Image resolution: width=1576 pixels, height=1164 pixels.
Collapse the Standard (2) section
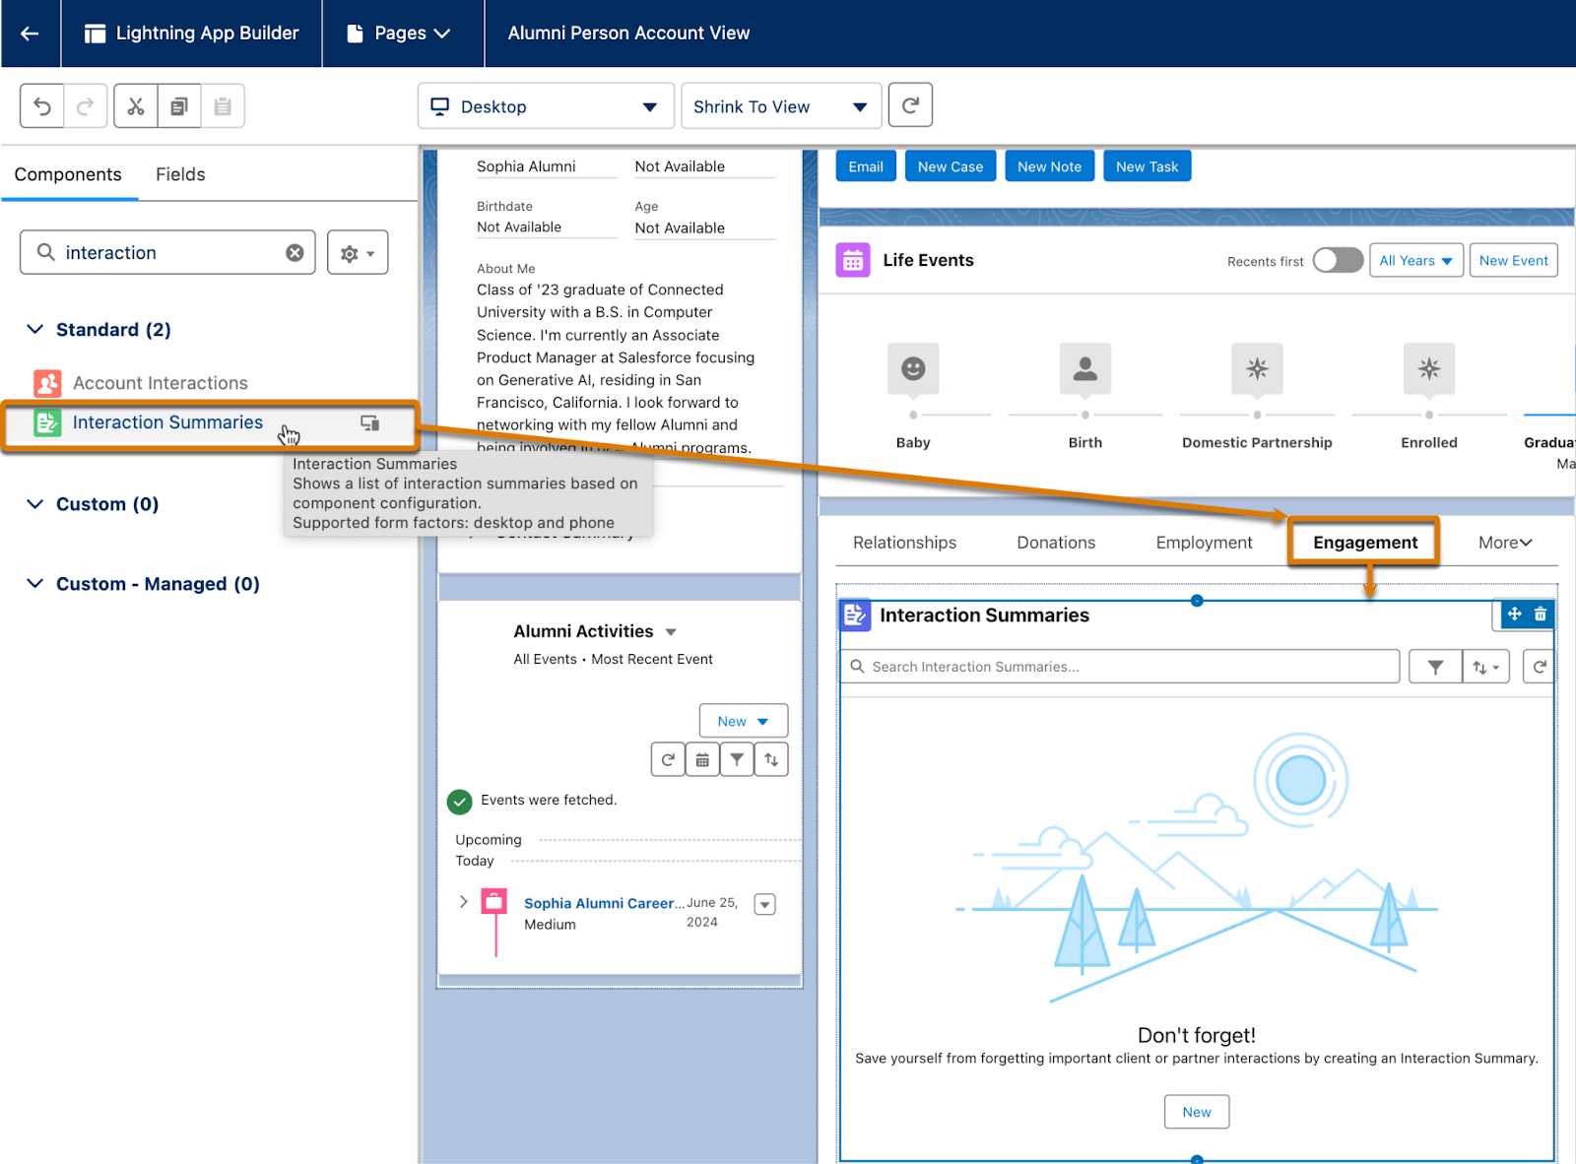pyautogui.click(x=34, y=329)
